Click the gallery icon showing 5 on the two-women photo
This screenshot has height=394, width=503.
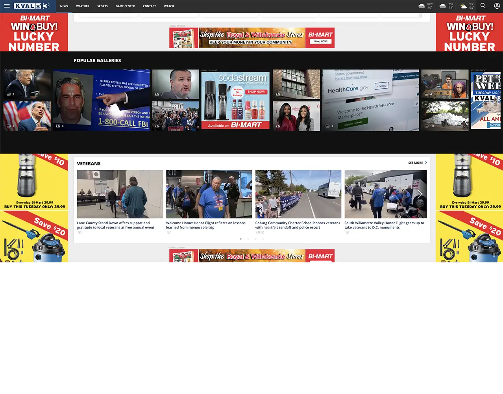[278, 126]
